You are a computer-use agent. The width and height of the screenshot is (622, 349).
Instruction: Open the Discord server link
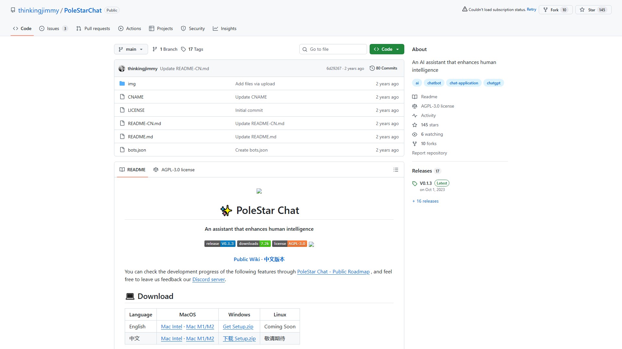(x=208, y=280)
